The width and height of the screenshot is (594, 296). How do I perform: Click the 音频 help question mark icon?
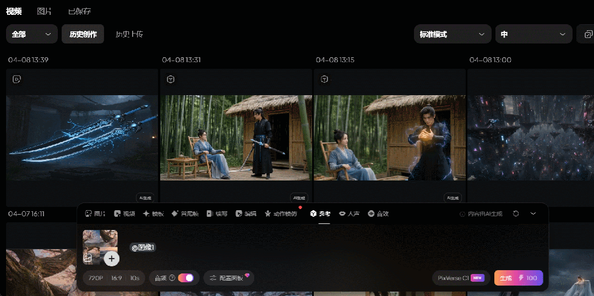tap(172, 278)
